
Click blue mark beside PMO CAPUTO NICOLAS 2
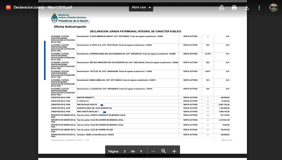click(105, 112)
